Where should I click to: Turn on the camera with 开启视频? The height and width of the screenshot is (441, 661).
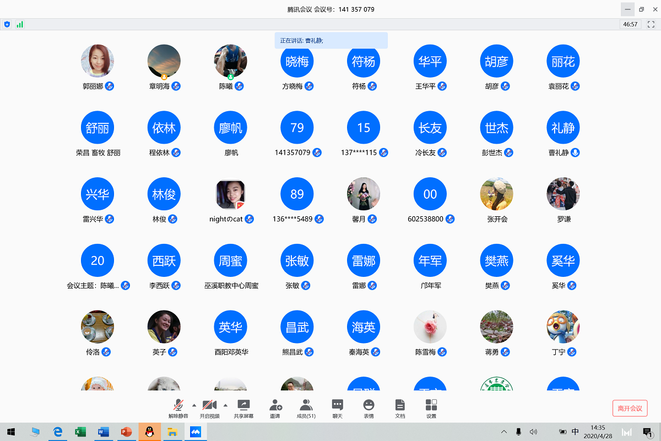209,409
